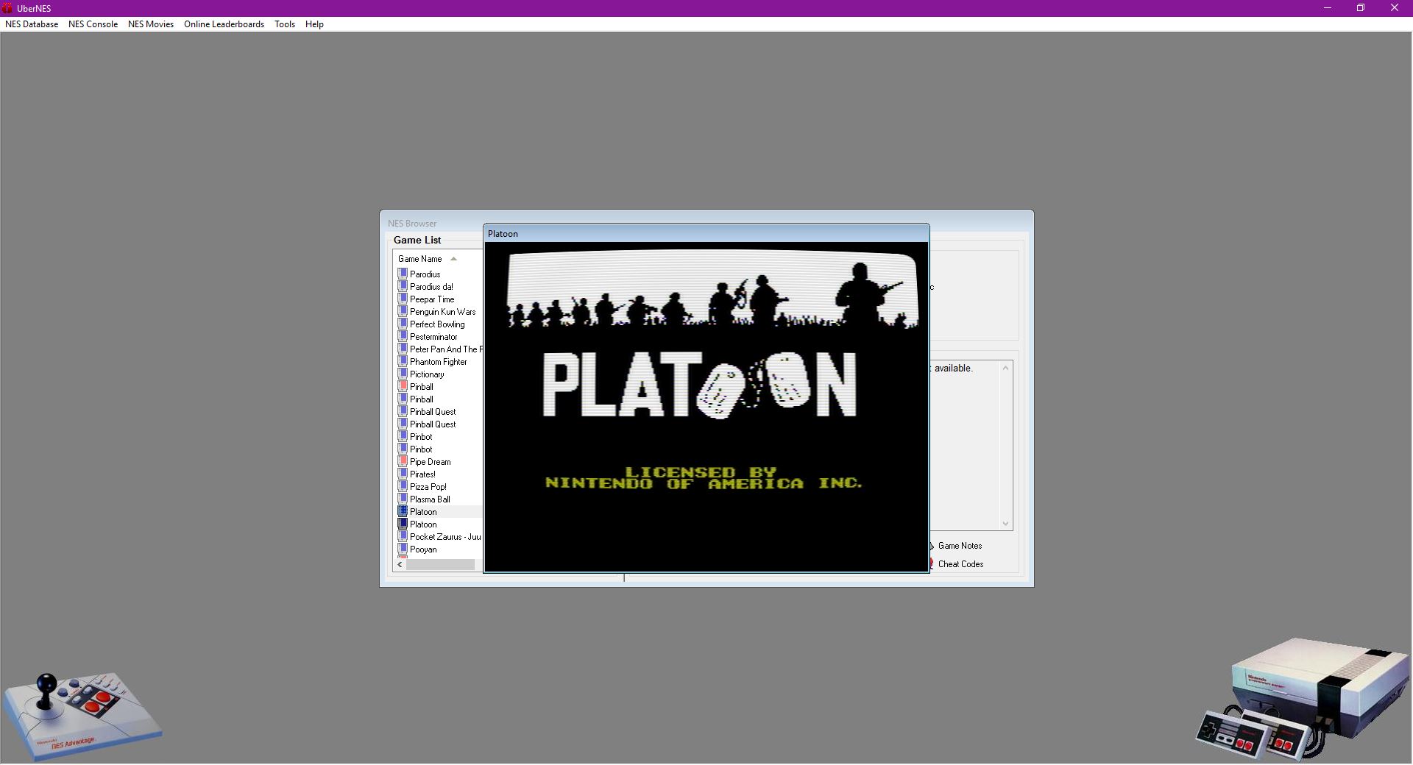This screenshot has width=1413, height=765.
Task: Click the game list horizontal scrollbar thumb
Action: (440, 565)
